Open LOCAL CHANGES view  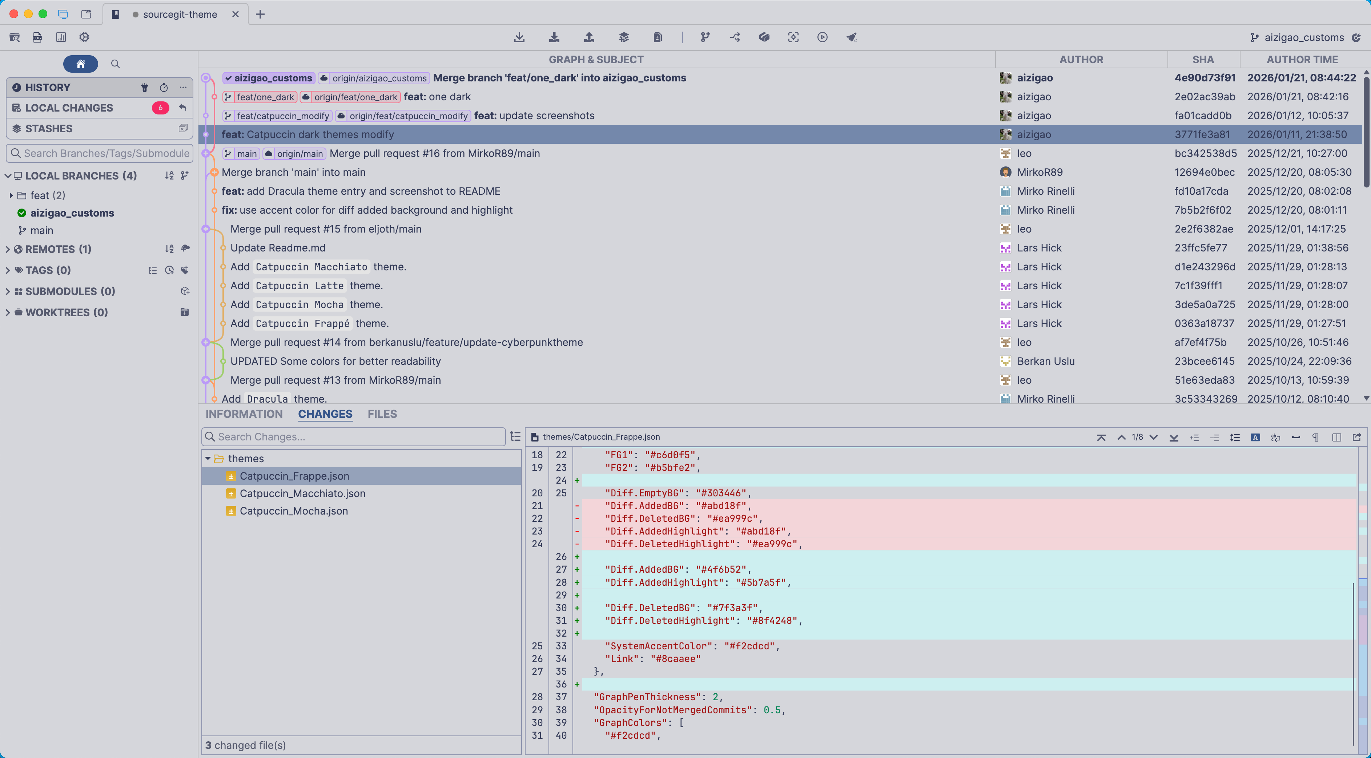[x=69, y=108]
